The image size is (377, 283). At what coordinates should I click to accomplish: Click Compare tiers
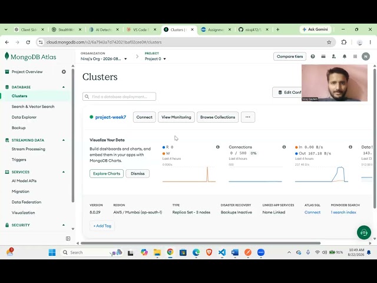290,57
